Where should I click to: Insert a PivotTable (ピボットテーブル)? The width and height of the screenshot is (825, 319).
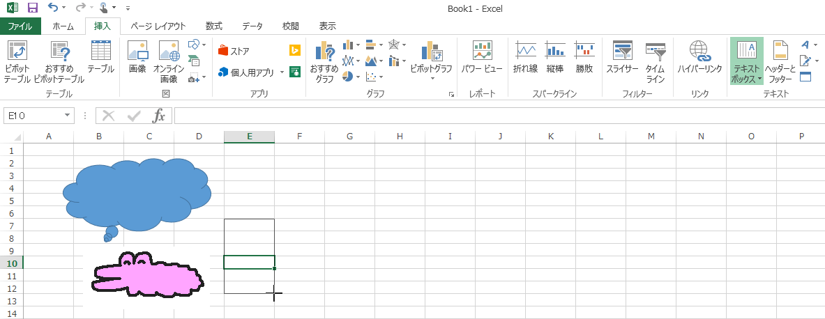coord(17,62)
